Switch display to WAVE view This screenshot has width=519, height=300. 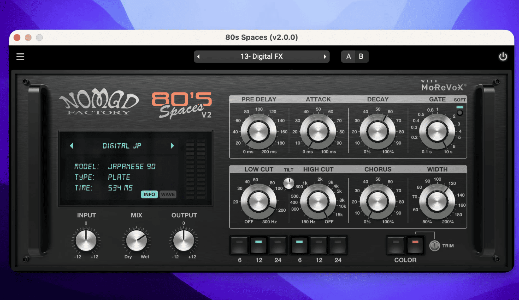pyautogui.click(x=168, y=194)
